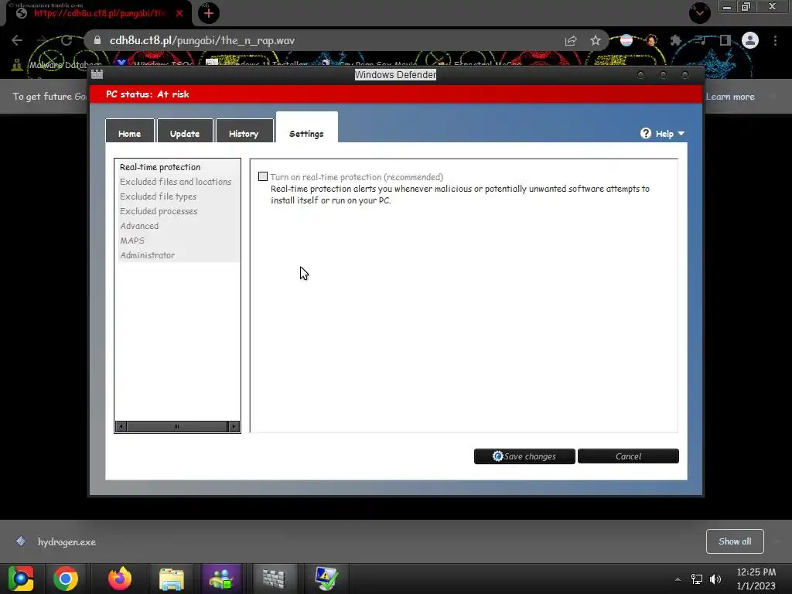Open the Home tab in Windows Defender
Screen dimensions: 792x594
click(130, 131)
